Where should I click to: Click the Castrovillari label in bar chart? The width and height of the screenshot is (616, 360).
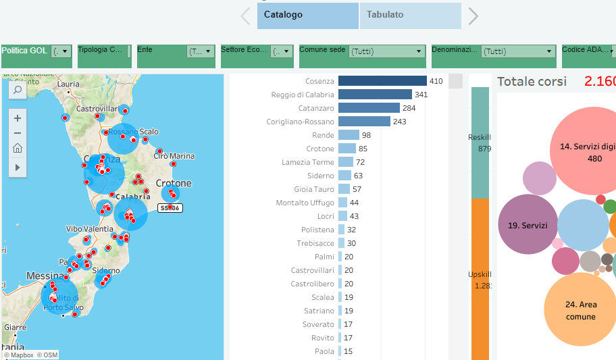(312, 270)
